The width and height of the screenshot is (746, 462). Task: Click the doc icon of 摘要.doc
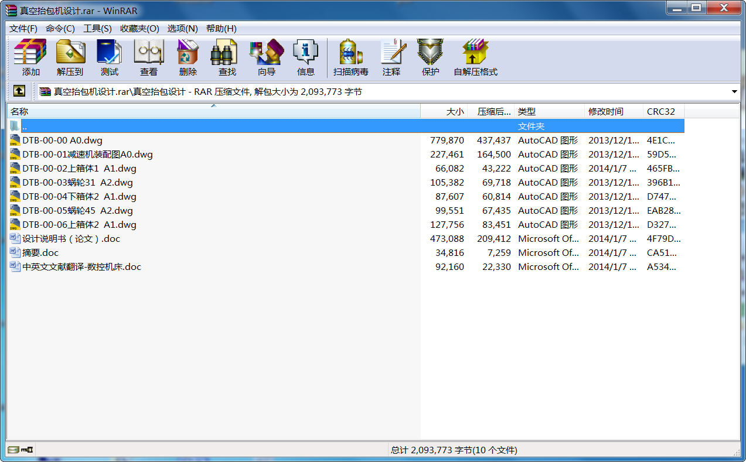pyautogui.click(x=15, y=253)
